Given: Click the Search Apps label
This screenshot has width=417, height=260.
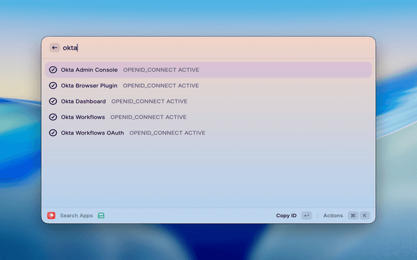Looking at the screenshot, I should [76, 215].
